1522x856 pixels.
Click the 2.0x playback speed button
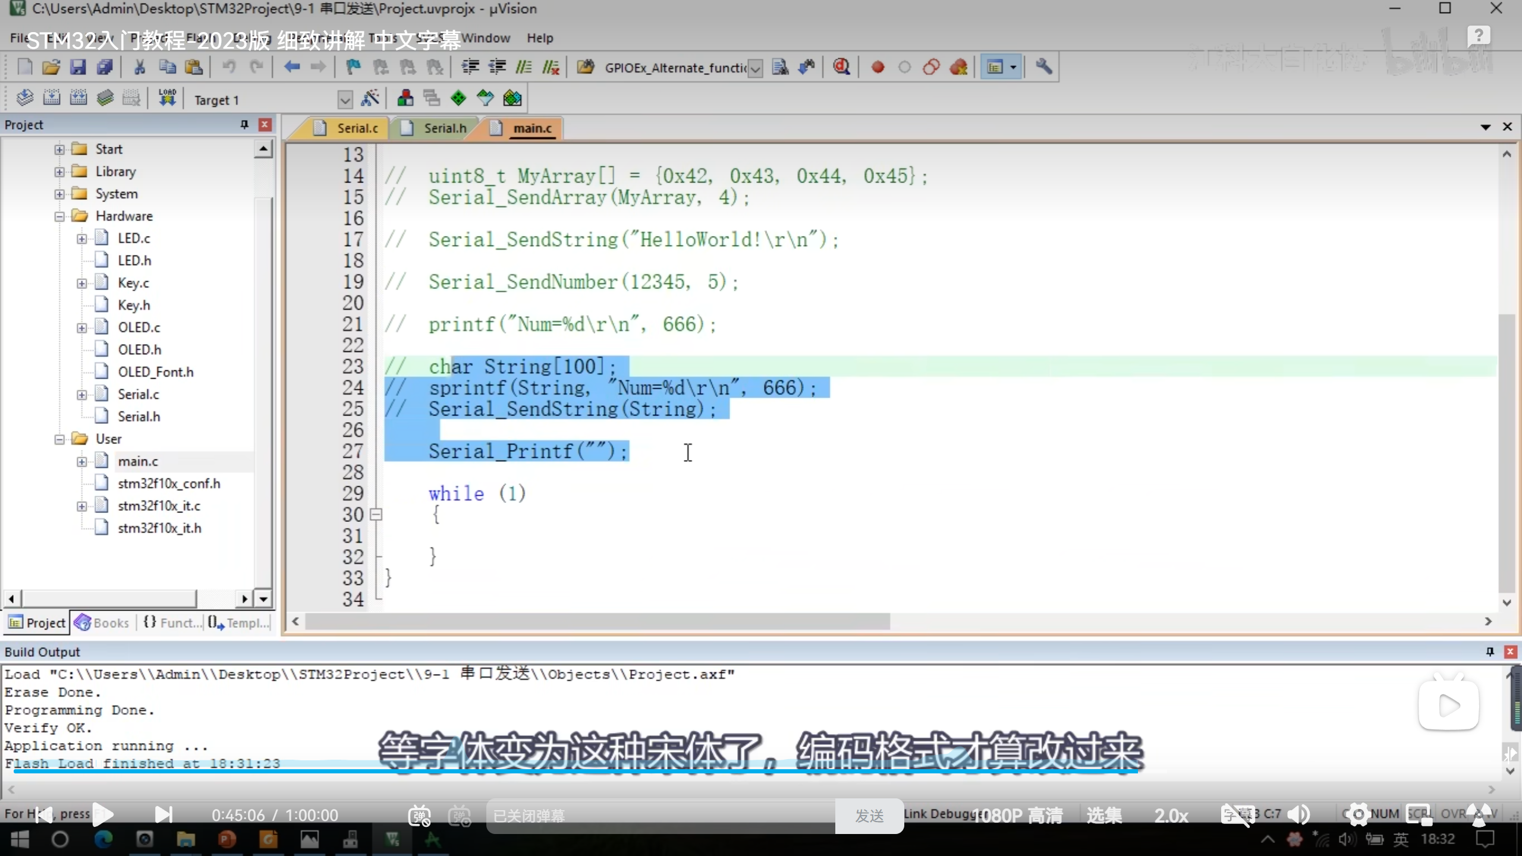[1171, 815]
